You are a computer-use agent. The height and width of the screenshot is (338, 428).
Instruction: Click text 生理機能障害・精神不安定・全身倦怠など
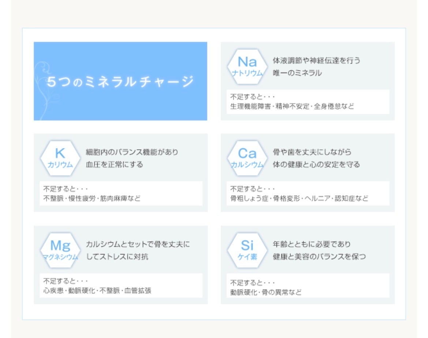coord(292,106)
